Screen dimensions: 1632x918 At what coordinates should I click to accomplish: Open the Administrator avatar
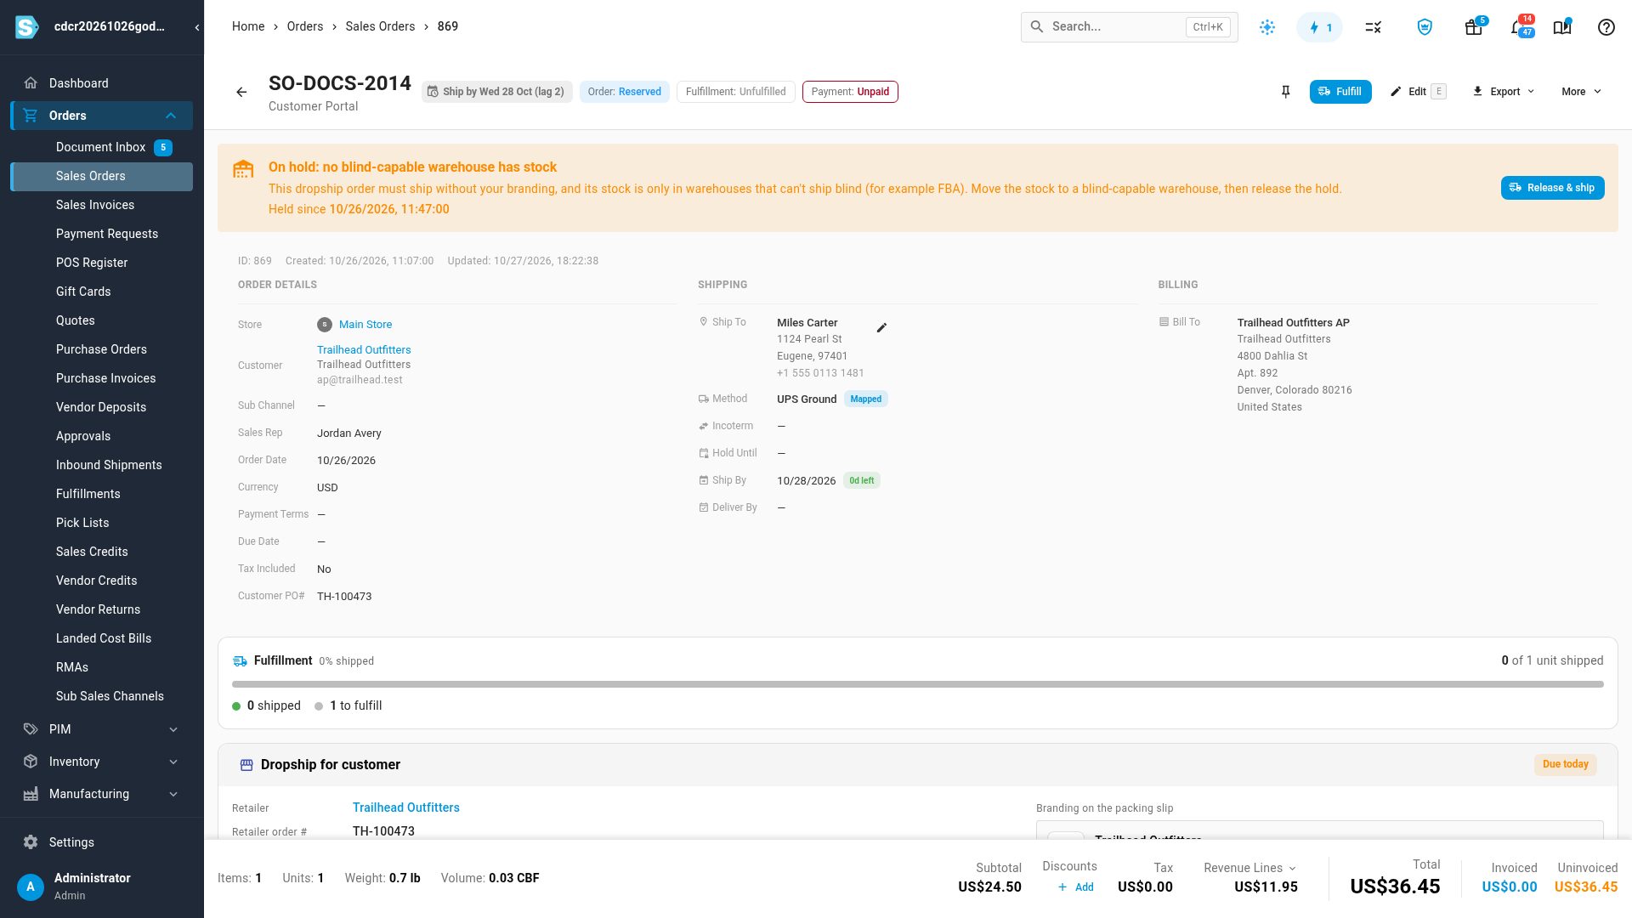tap(31, 887)
